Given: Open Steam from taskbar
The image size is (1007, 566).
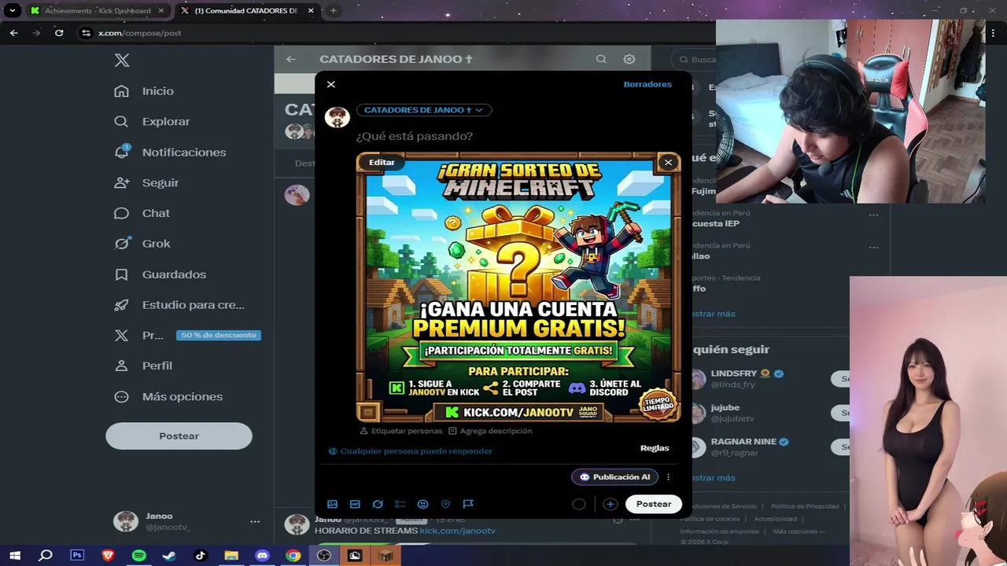Looking at the screenshot, I should coord(169,556).
